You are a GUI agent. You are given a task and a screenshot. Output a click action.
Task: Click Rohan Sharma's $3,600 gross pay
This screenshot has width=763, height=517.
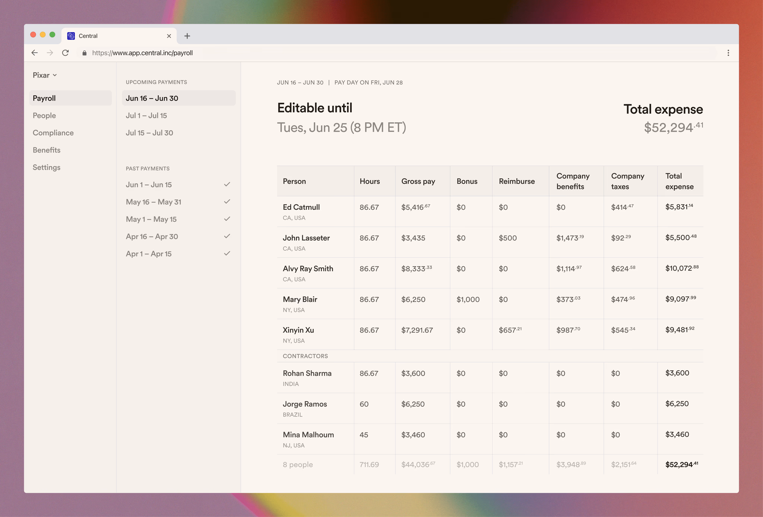click(x=413, y=373)
